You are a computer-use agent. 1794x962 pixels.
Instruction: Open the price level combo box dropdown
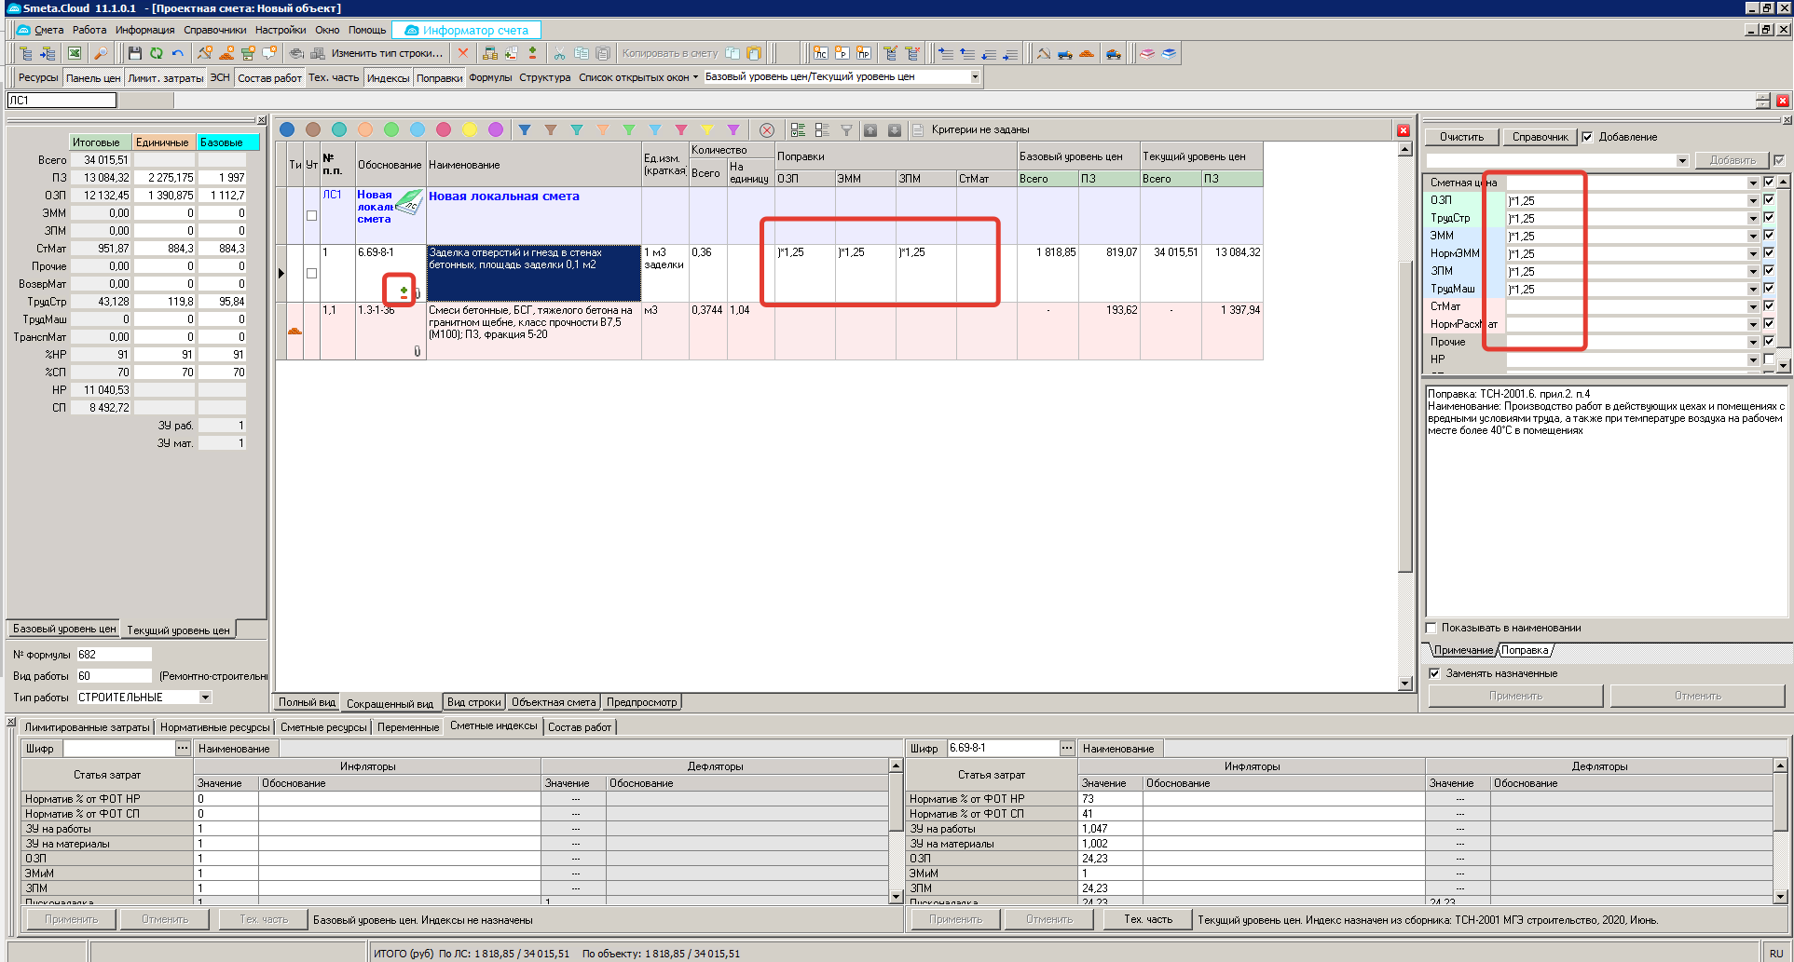(x=975, y=77)
